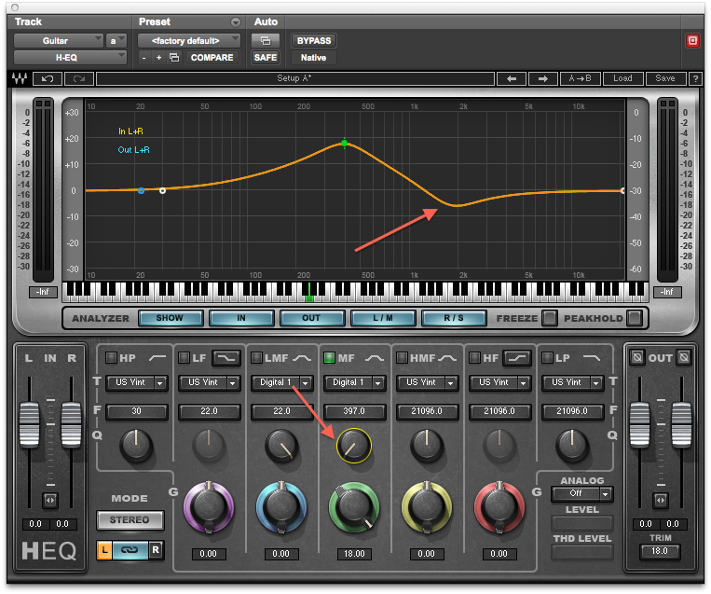The width and height of the screenshot is (711, 594).
Task: Click the Save button
Action: tap(665, 79)
